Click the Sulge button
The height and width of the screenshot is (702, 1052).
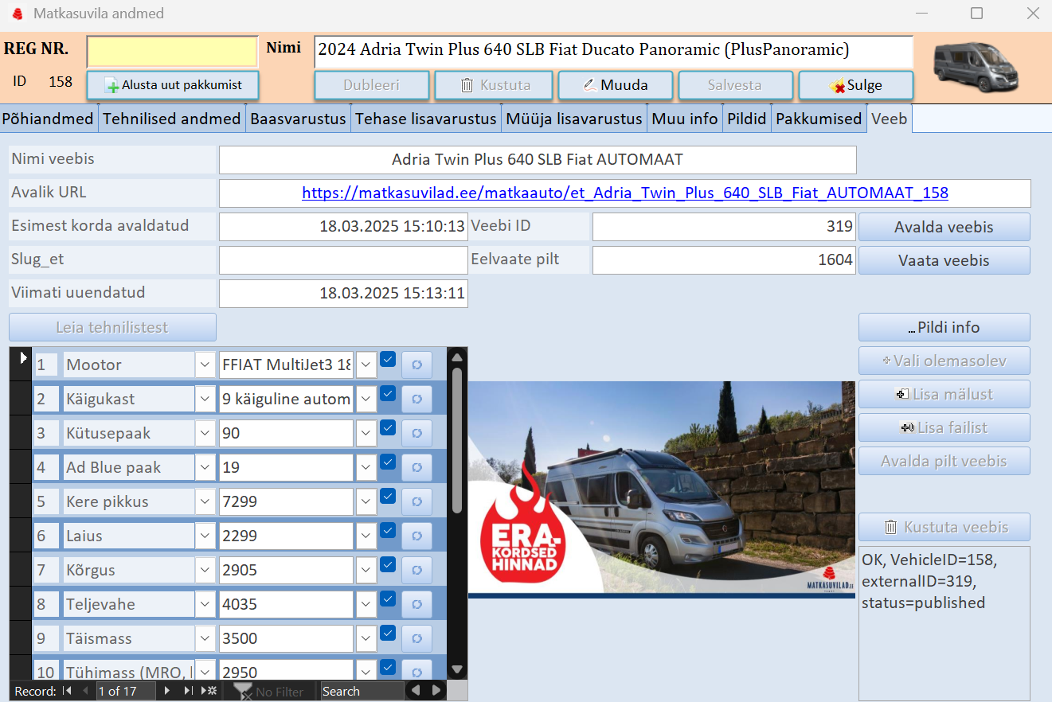click(856, 85)
